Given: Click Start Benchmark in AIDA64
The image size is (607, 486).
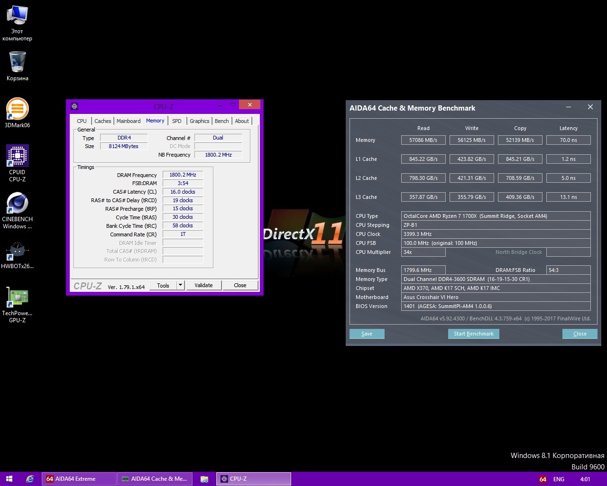Looking at the screenshot, I should pos(473,334).
